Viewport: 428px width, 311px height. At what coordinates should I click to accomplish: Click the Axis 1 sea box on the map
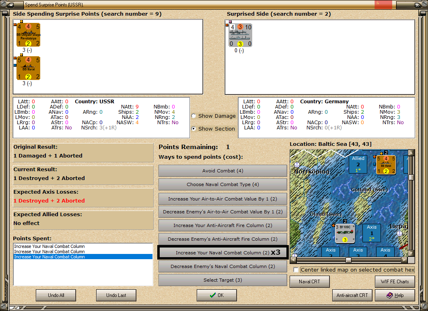372,233
